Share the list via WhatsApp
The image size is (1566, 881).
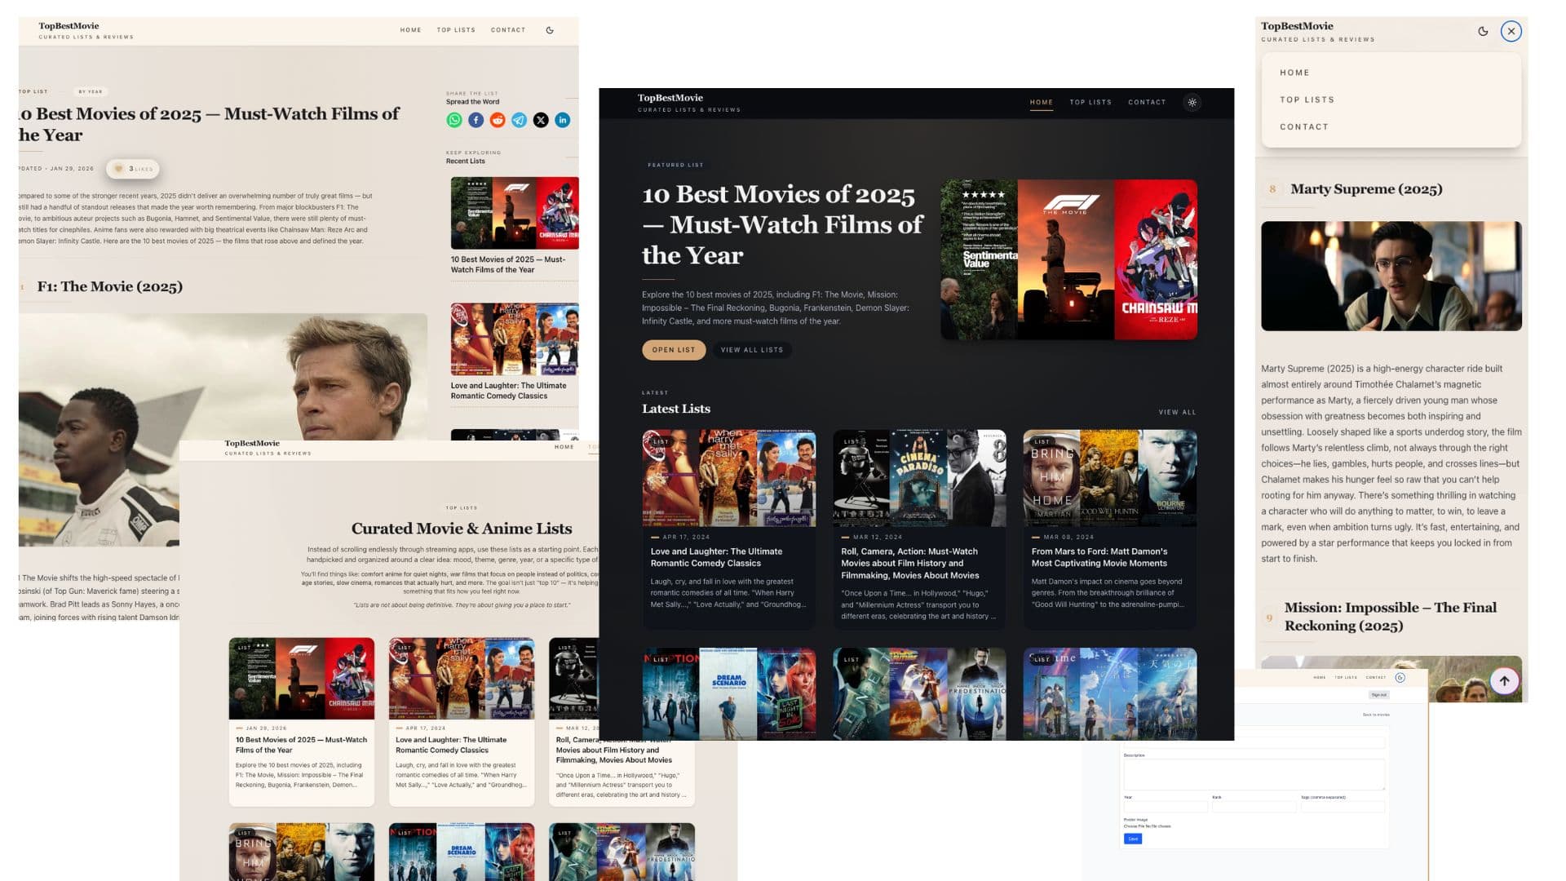click(455, 120)
